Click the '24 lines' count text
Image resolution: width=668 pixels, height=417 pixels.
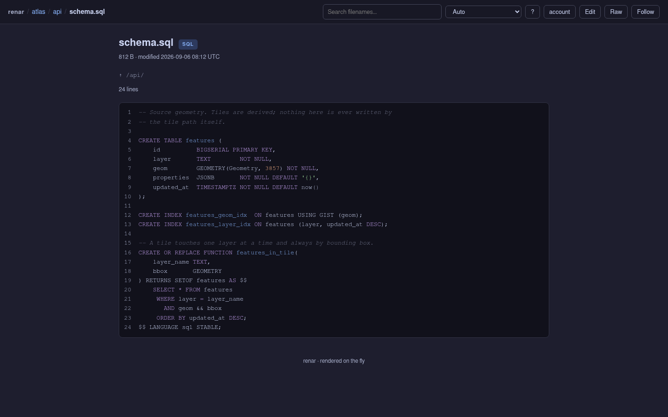(128, 89)
